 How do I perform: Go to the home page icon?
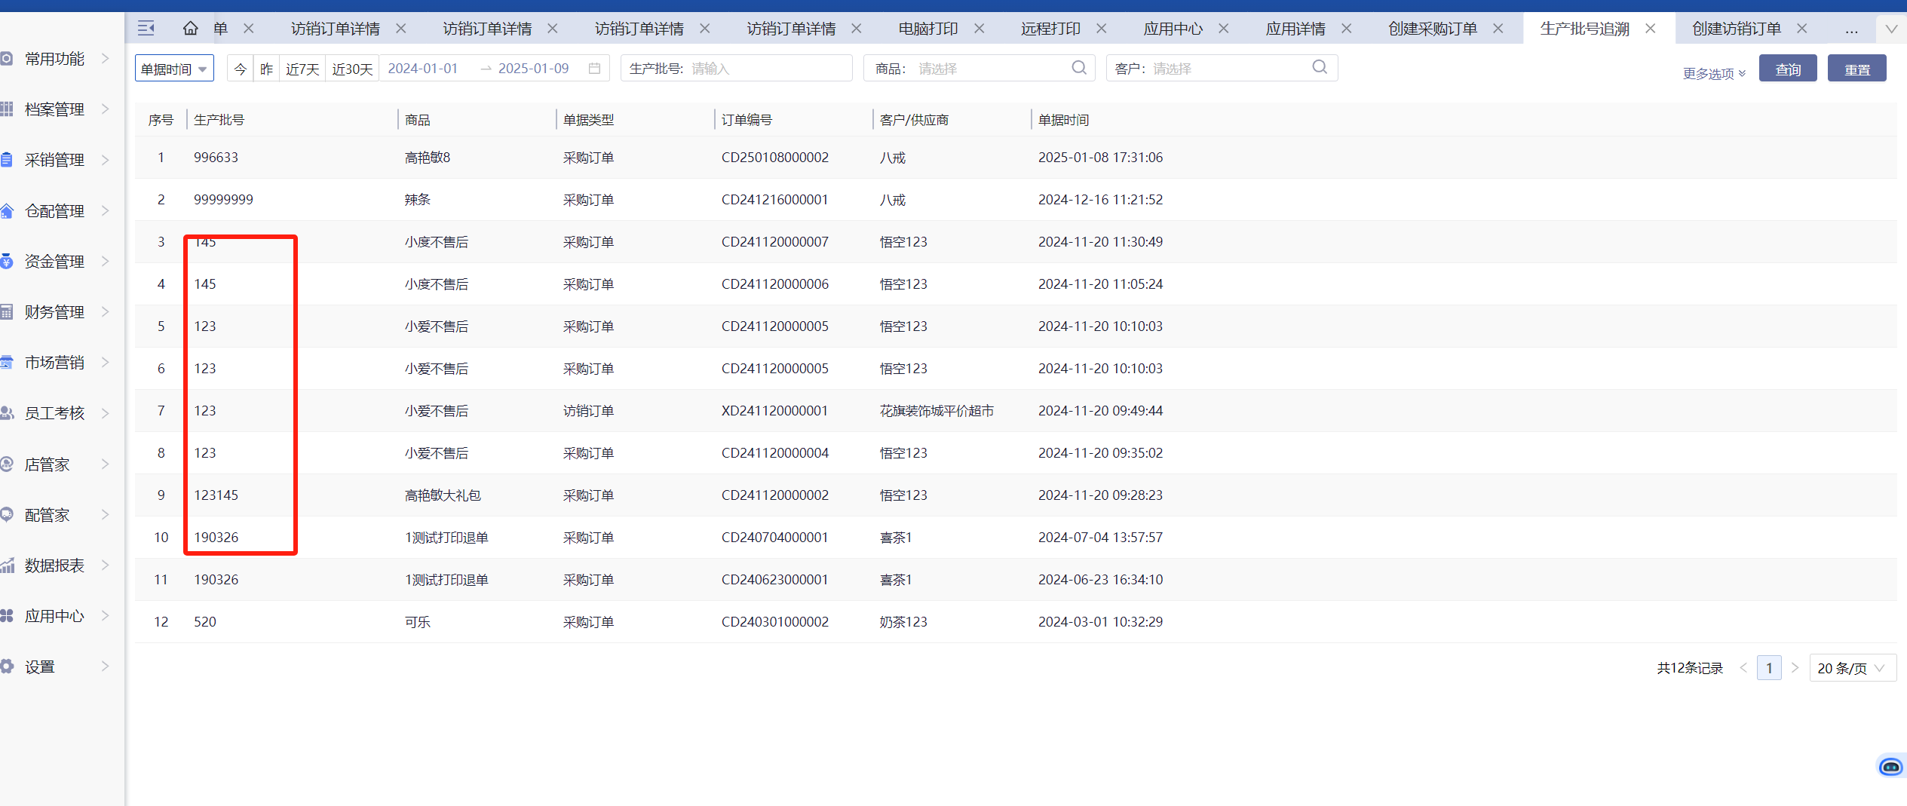tap(191, 29)
